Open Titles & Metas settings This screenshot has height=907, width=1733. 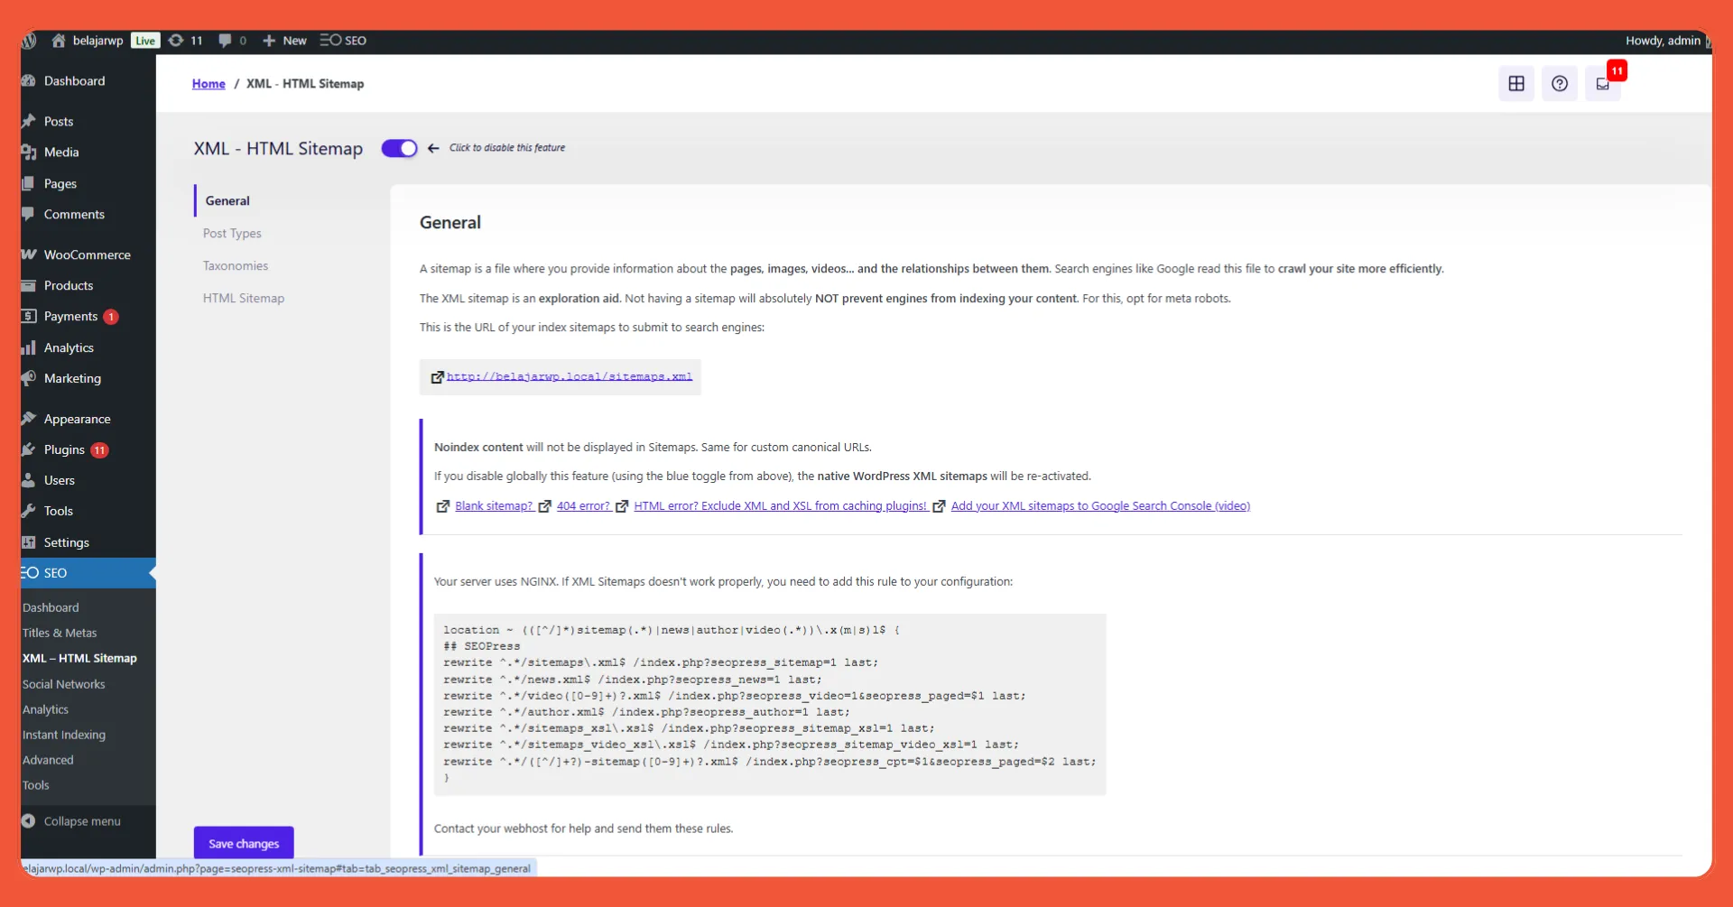point(60,633)
